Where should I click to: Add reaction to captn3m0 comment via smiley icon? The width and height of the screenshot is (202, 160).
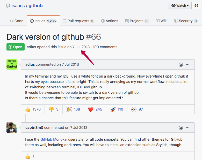click(x=181, y=128)
